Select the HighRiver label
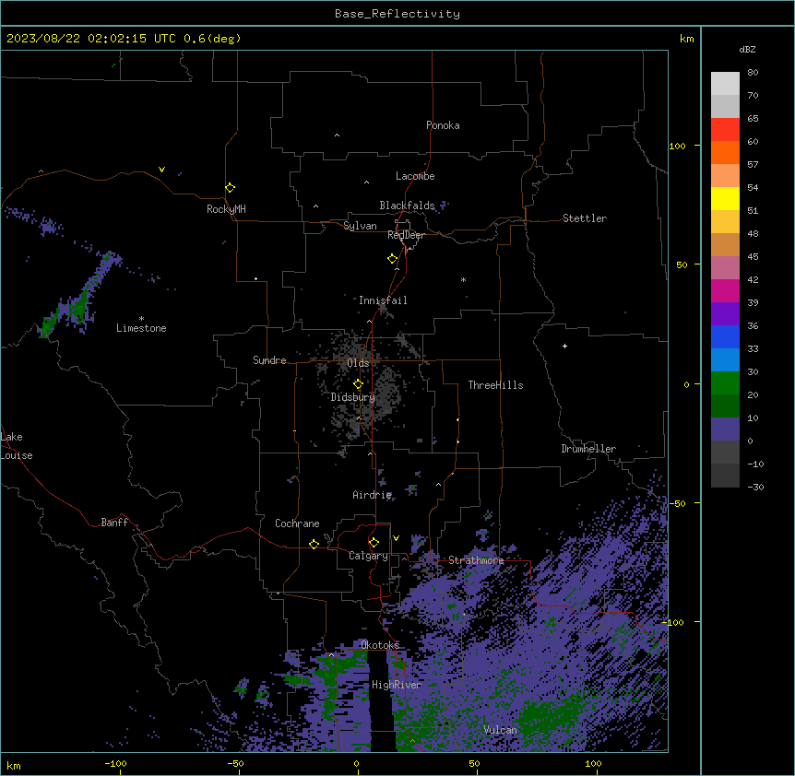This screenshot has height=776, width=795. [397, 685]
